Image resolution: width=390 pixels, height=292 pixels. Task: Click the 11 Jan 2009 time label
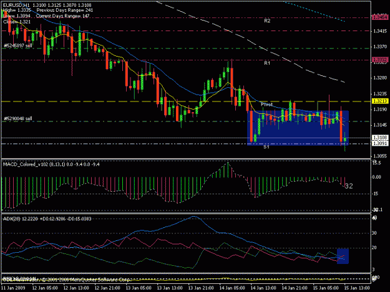click(x=13, y=288)
